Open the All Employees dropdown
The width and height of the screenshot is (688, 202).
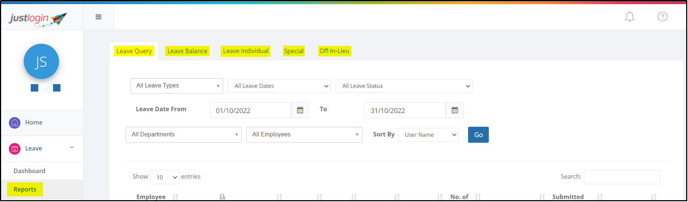click(x=304, y=135)
